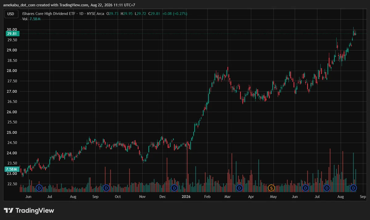The image size is (370, 220).
Task: Click the dividend D marker between Jun and Jul 2026
Action: coord(306,188)
